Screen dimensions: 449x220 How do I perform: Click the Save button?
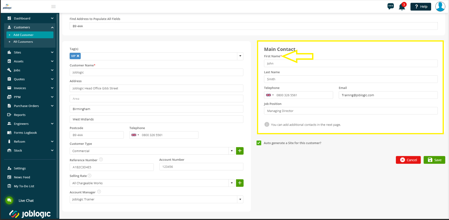tap(434, 160)
